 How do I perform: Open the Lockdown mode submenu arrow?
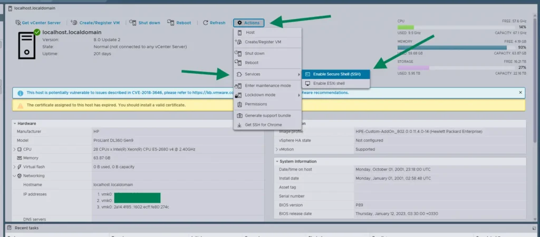pos(298,95)
